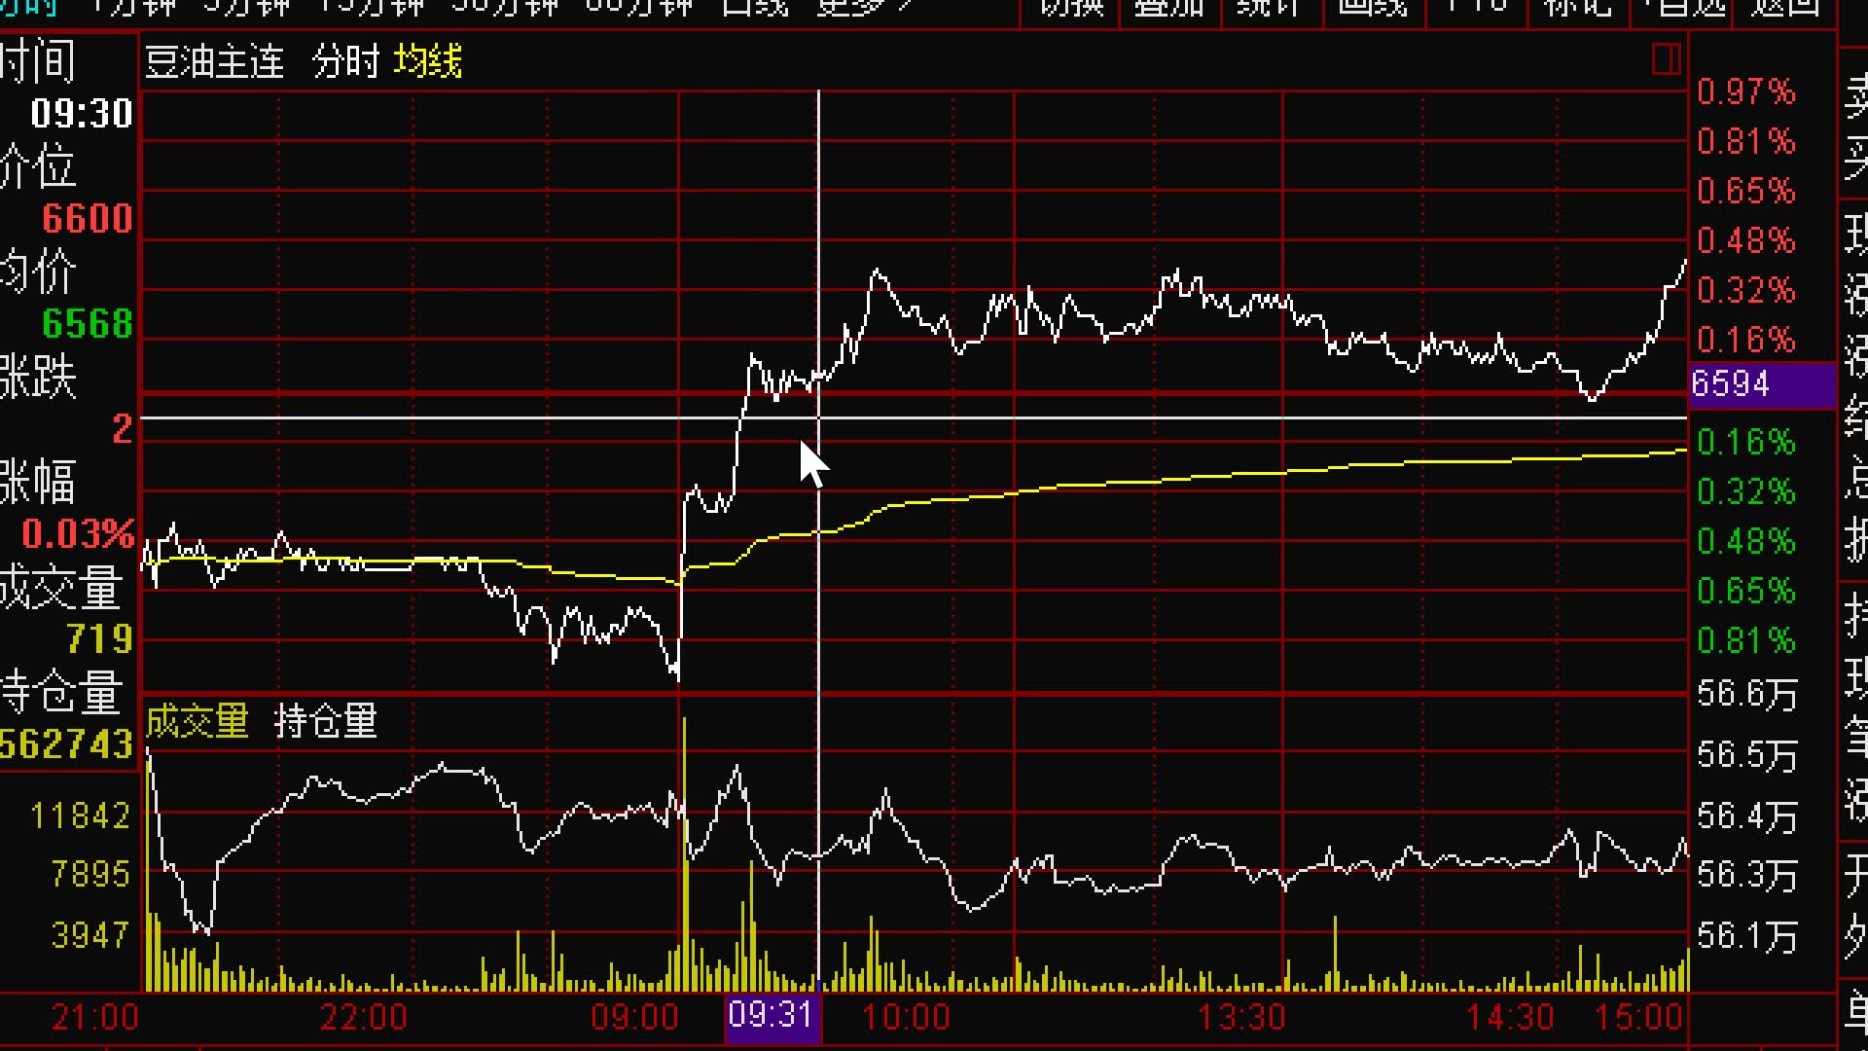The height and width of the screenshot is (1051, 1868).
Task: Click the 标记 mark button
Action: tap(1578, 8)
